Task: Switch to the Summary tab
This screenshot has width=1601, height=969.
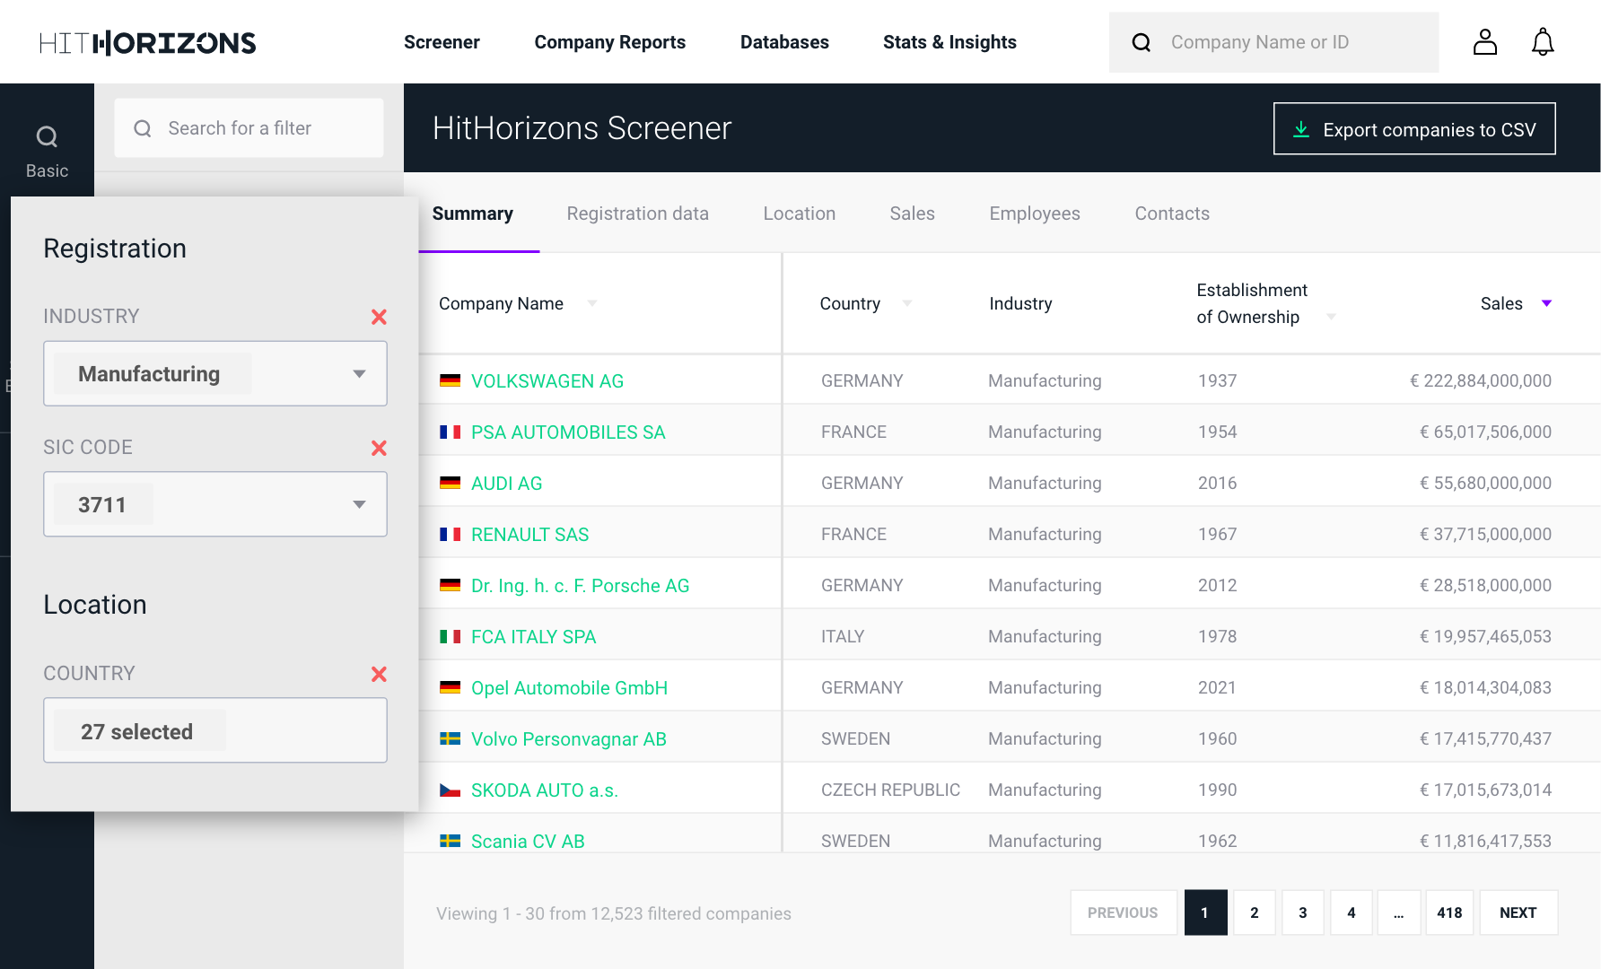Action: tap(473, 214)
